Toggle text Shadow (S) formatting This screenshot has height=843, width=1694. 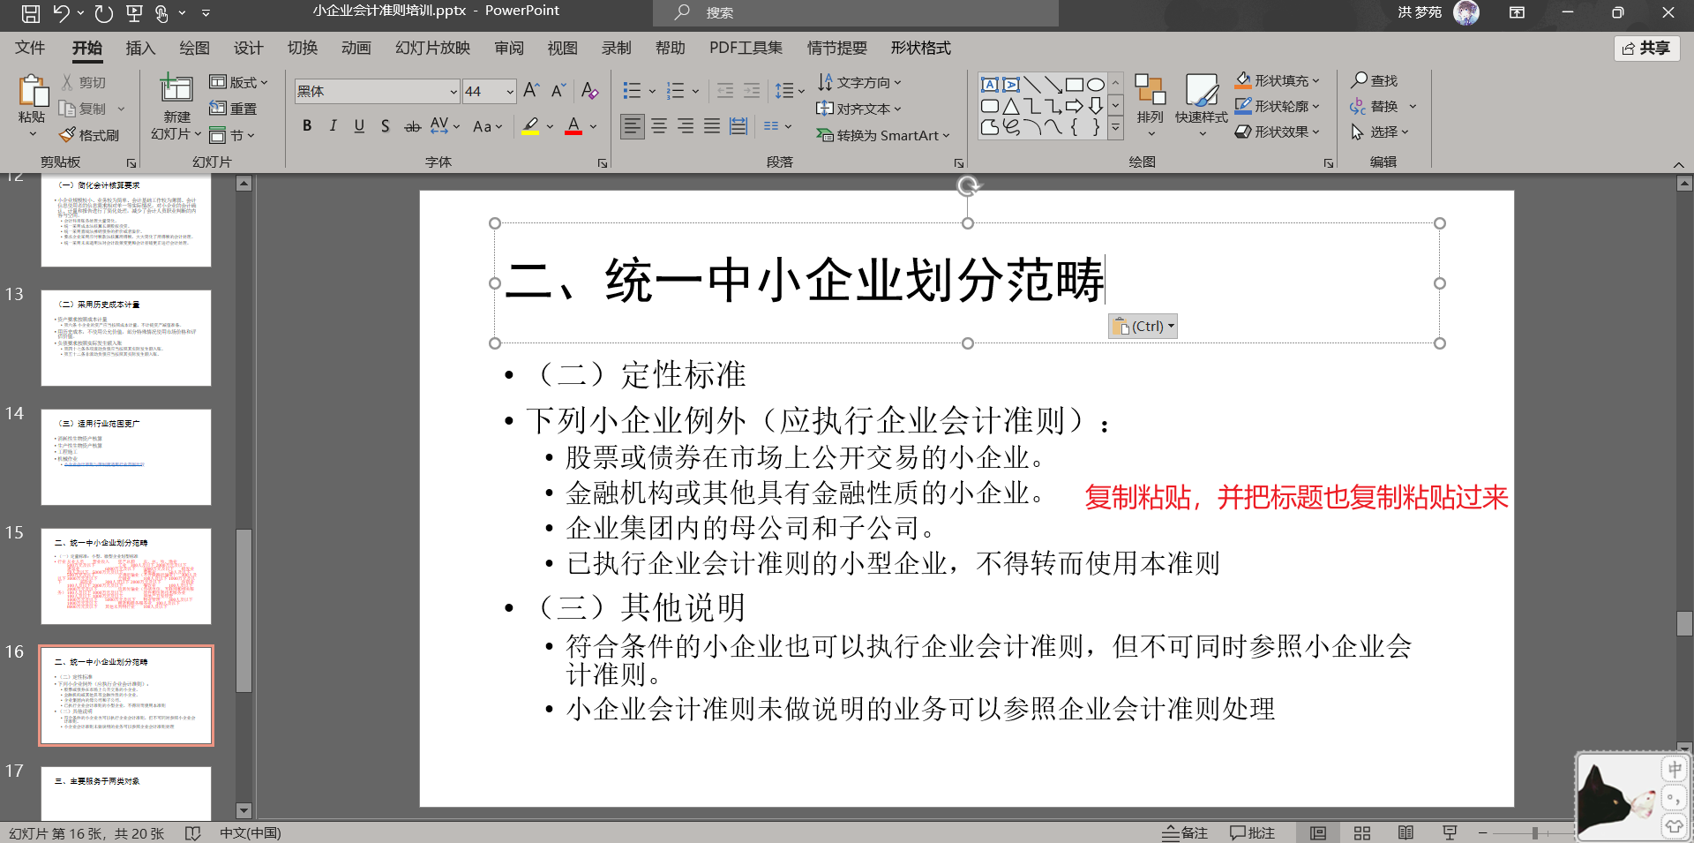click(385, 126)
